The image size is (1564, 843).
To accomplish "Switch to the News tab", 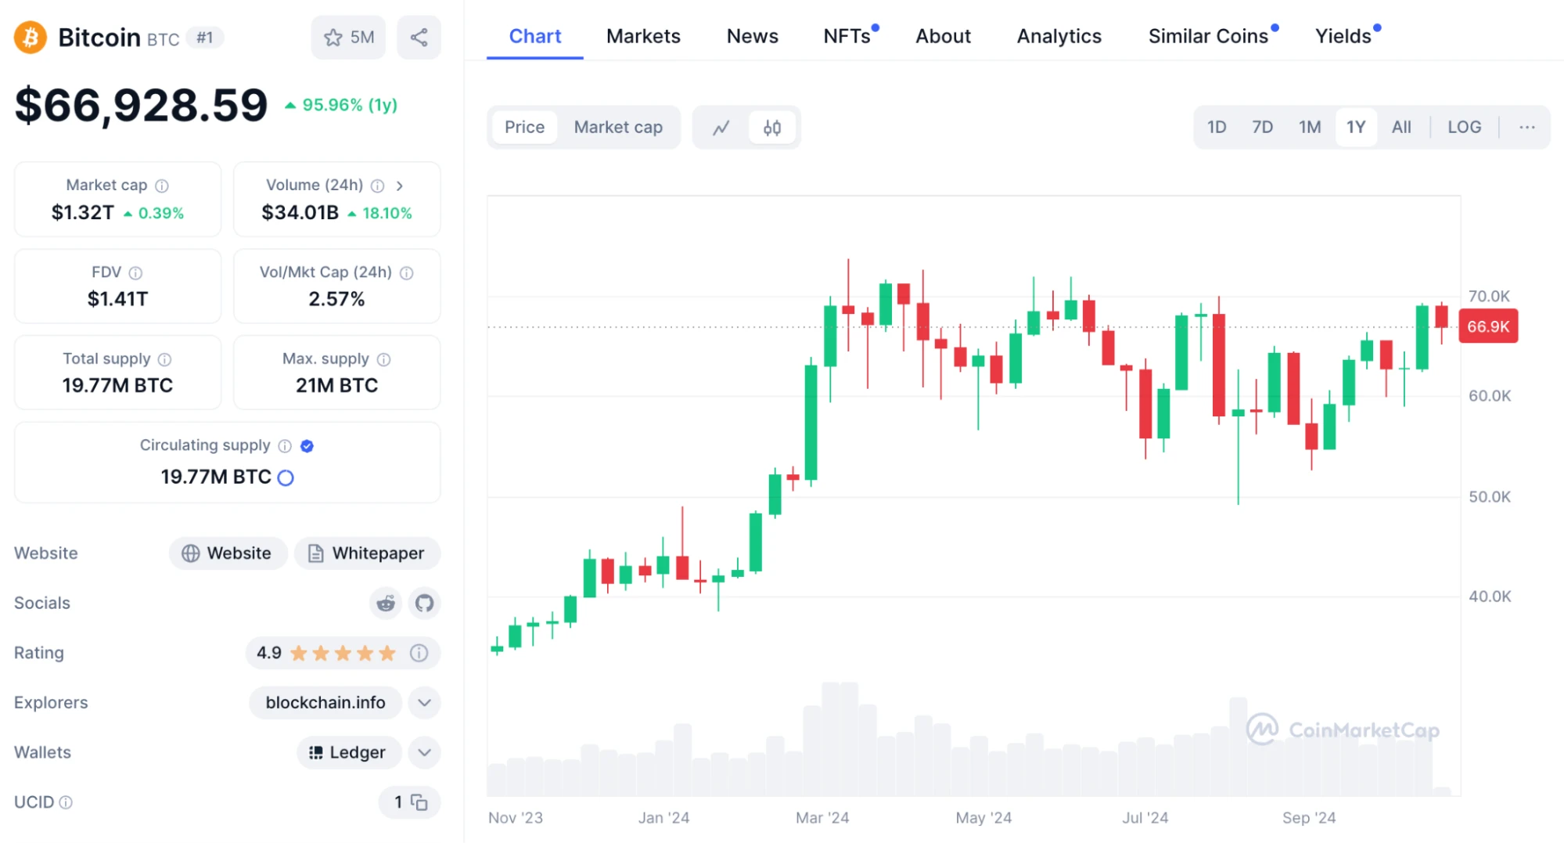I will point(752,36).
